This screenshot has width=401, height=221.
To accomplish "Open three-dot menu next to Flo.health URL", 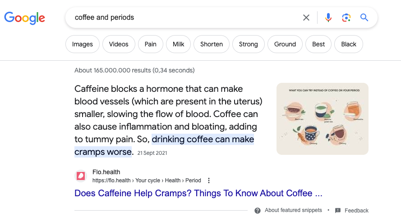I will 209,180.
